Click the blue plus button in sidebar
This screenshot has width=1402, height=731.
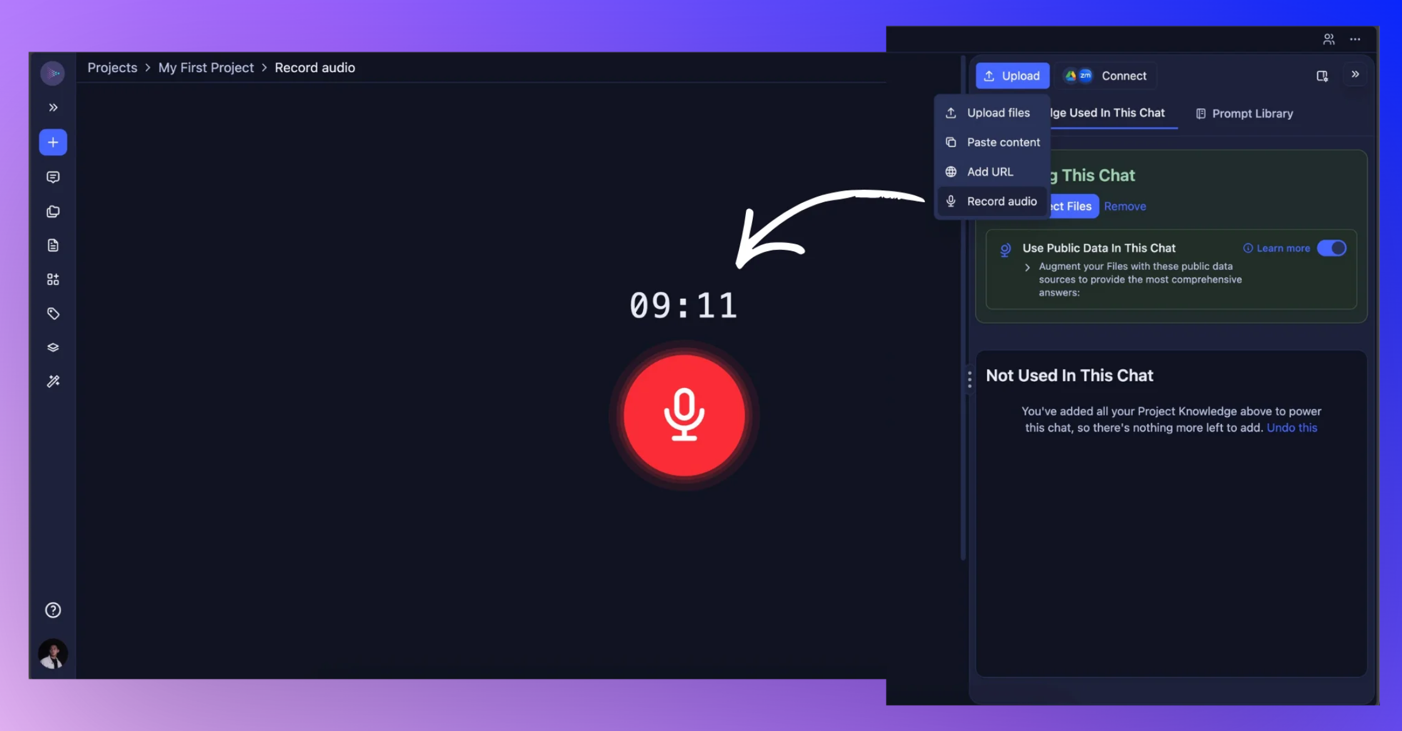click(x=53, y=143)
